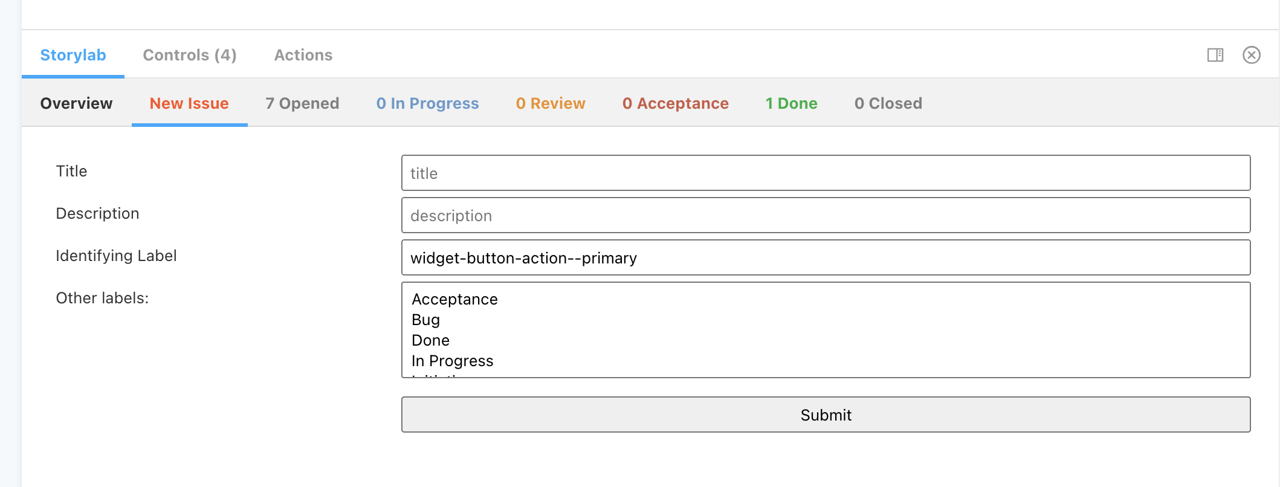1280x487 pixels.
Task: Focus the Description input field
Action: click(x=826, y=216)
